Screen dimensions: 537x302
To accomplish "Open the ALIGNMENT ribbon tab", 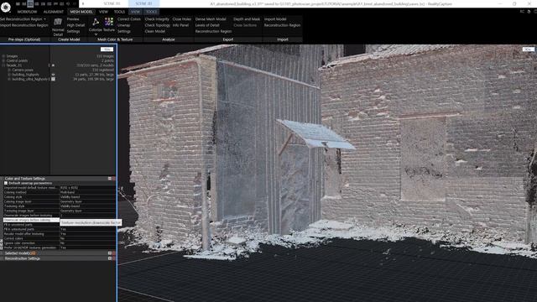I will click(x=54, y=12).
